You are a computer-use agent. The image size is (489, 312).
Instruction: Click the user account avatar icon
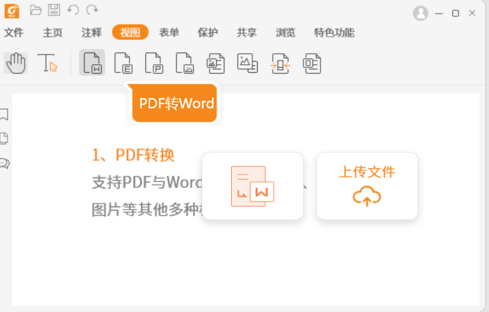(421, 13)
